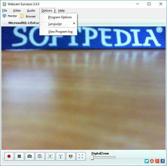Viewport: 167px width, 166px height.
Task: Switch to full screen with the arrows icon
Action: [x=81, y=156]
